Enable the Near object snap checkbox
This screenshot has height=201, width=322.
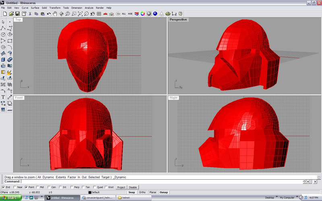click(x=15, y=187)
